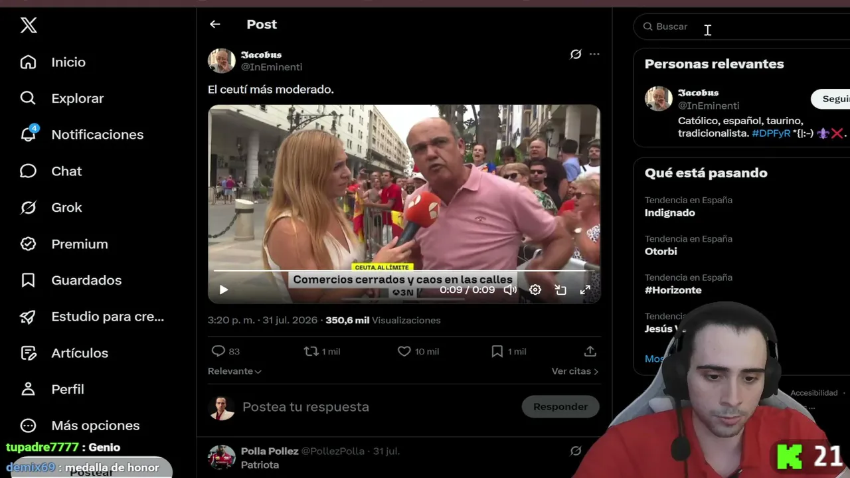Image resolution: width=850 pixels, height=478 pixels.
Task: Enter fullscreen on the video
Action: coord(585,289)
